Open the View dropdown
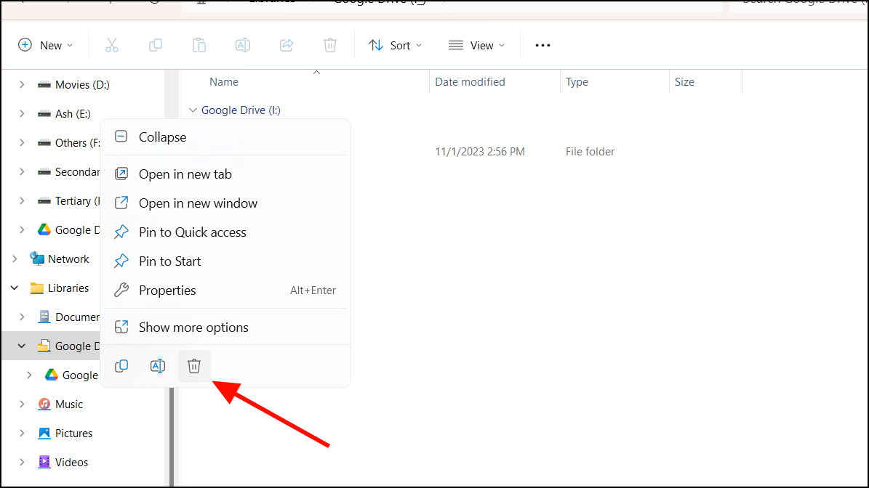The image size is (869, 488). pos(476,45)
